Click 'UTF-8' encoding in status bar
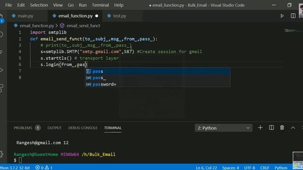 250,168
